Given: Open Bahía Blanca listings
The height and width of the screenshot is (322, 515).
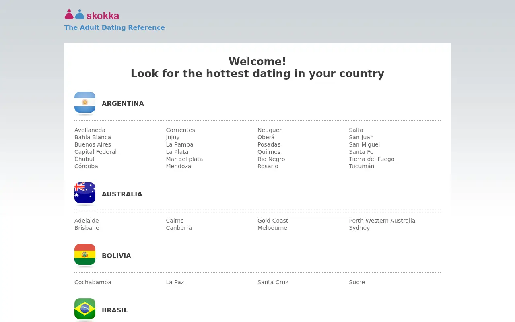Looking at the screenshot, I should point(93,137).
